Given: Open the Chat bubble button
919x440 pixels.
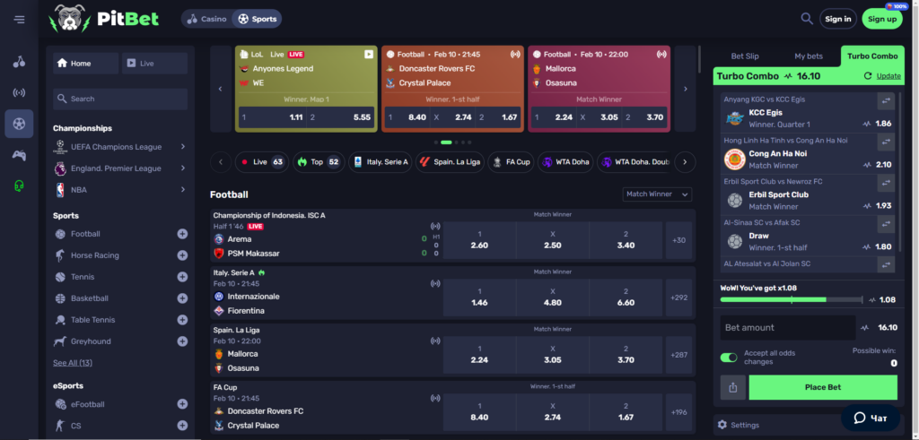Looking at the screenshot, I should (x=870, y=418).
